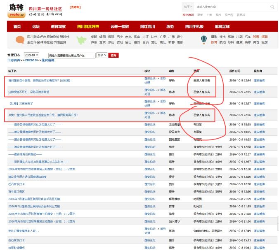
Task: Click the 麻辣 mala.cn site logo
Action: point(17,10)
